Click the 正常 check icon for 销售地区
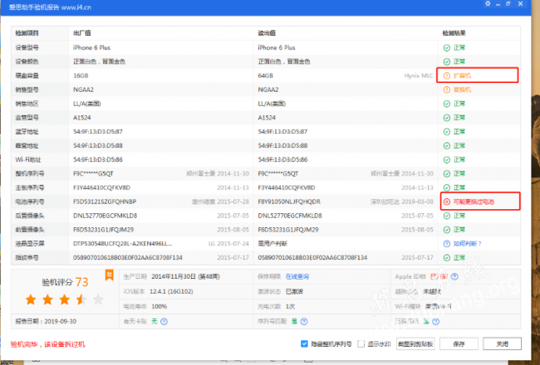This screenshot has width=540, height=365. pos(447,104)
